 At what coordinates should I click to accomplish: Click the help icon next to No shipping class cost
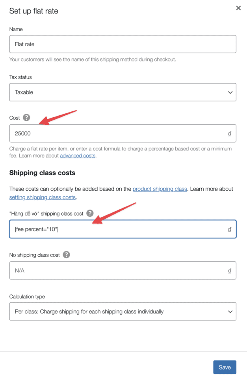(66, 255)
